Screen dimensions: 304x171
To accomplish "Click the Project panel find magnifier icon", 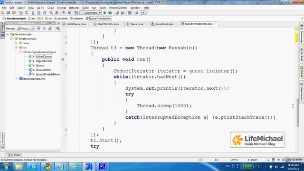I will [x=58, y=28].
